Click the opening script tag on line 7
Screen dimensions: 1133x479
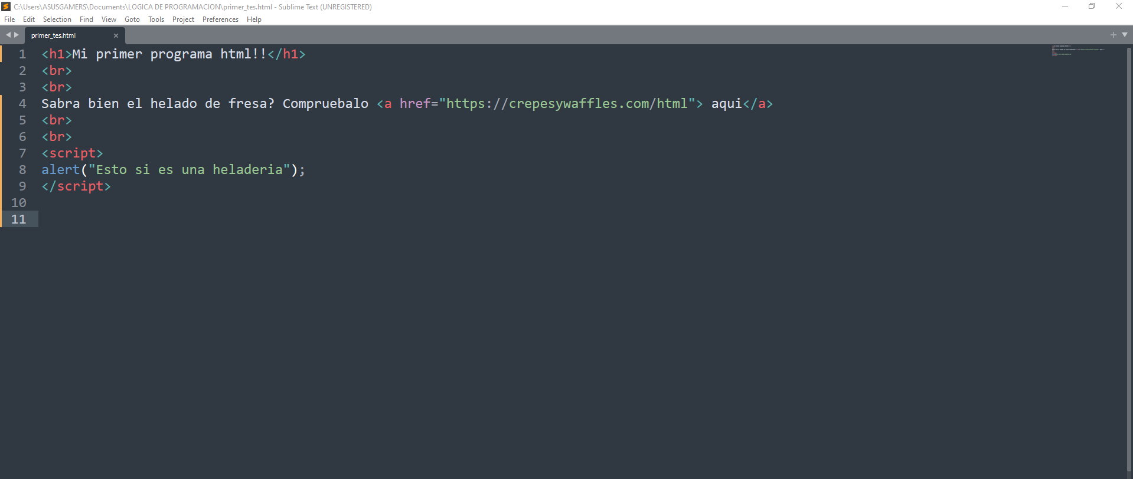[x=72, y=153]
